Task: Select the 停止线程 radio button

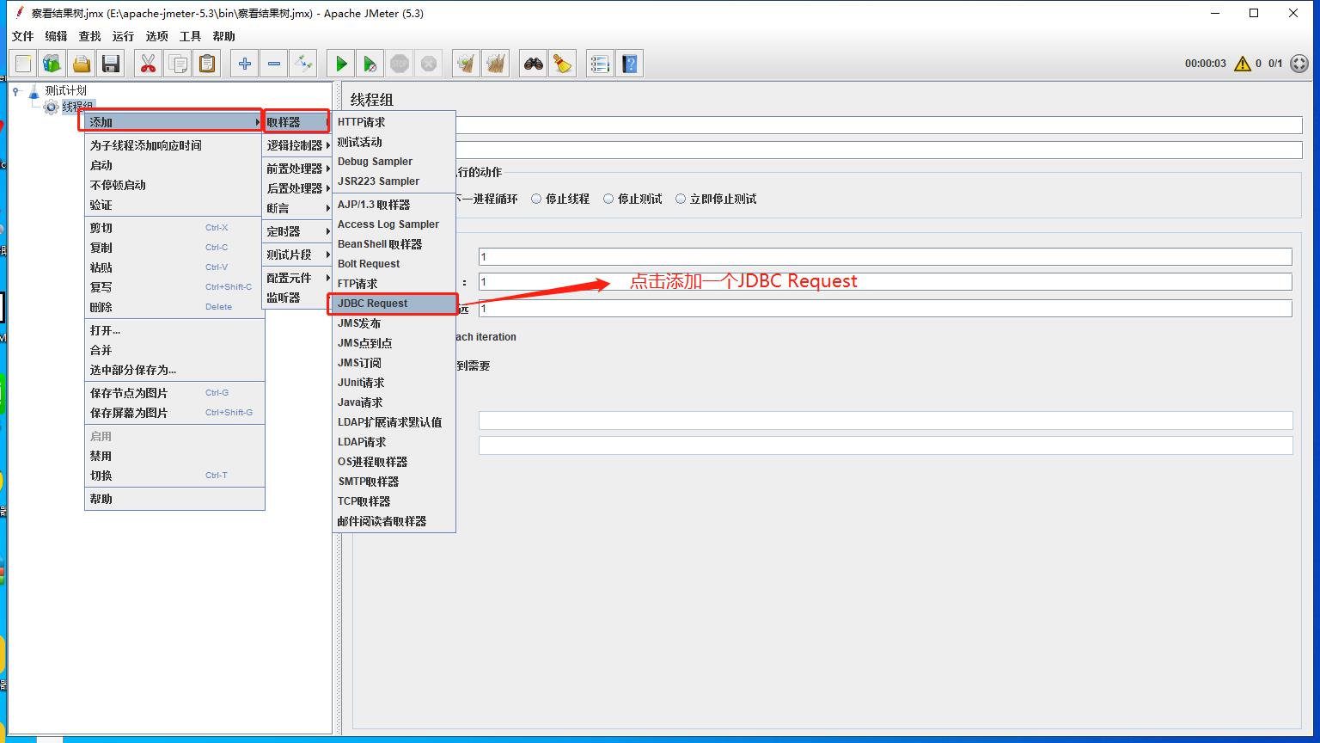Action: click(x=560, y=199)
